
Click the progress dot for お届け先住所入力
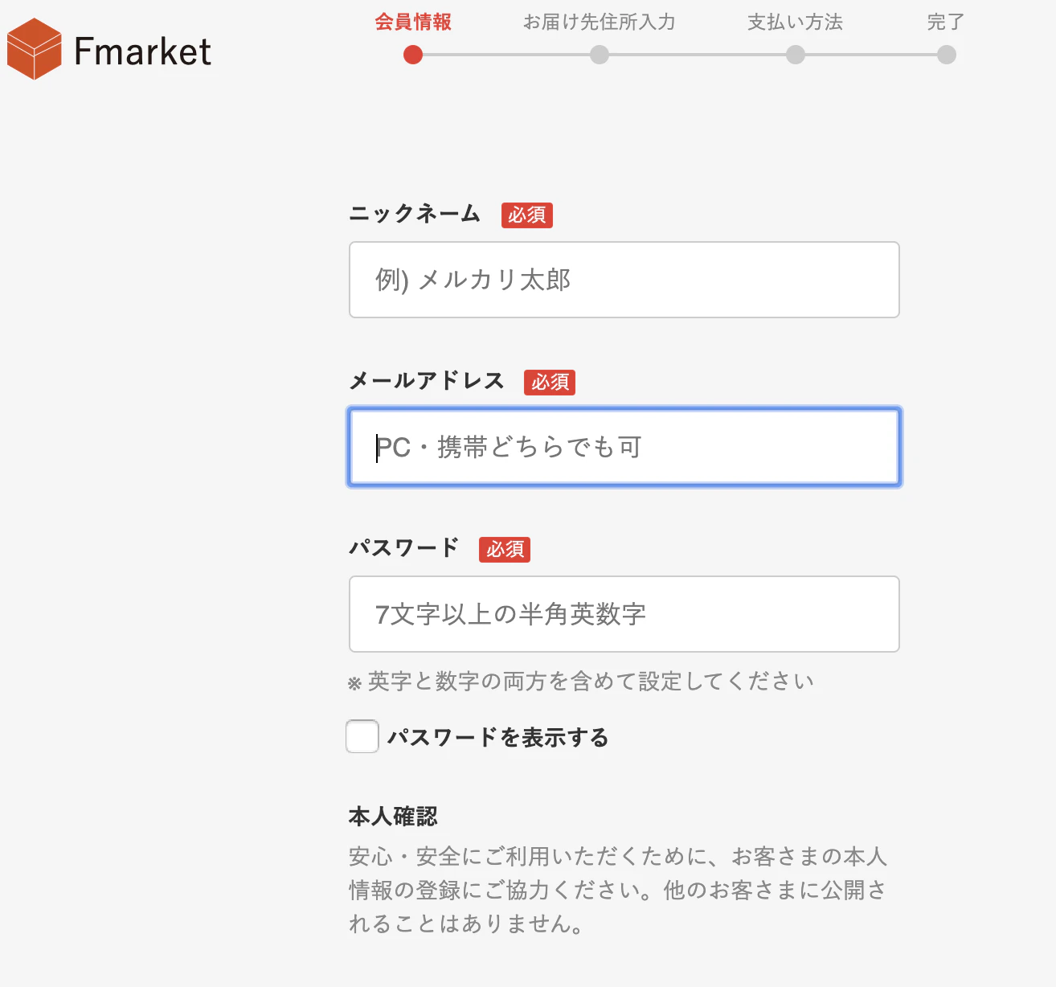click(599, 55)
